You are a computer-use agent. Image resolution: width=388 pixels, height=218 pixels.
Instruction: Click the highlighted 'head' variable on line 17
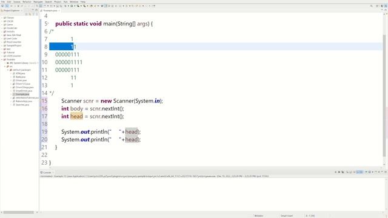coord(76,116)
